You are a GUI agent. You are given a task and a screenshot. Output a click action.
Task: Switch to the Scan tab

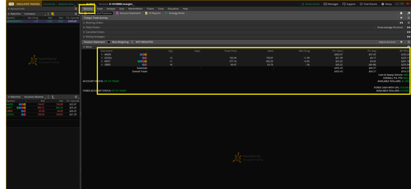tap(122, 9)
